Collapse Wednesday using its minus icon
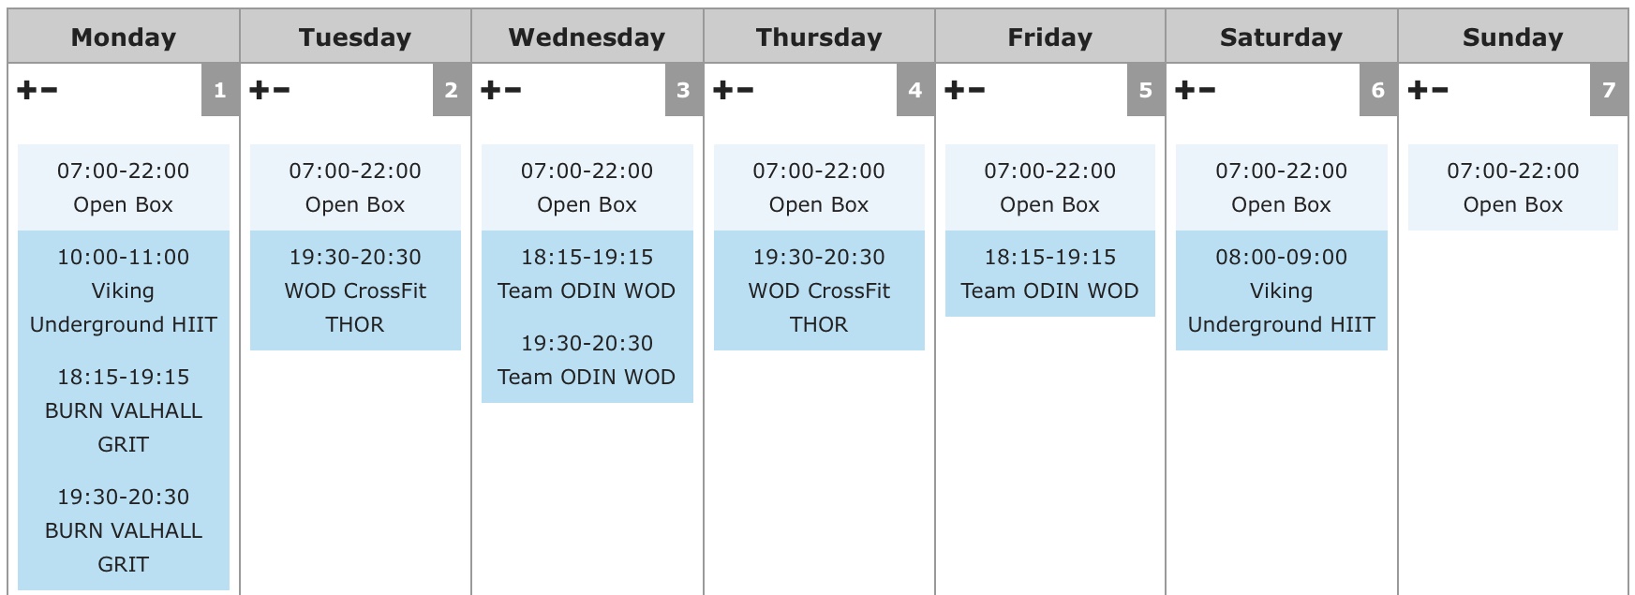Viewport: 1635px width, 595px height. coord(512,90)
